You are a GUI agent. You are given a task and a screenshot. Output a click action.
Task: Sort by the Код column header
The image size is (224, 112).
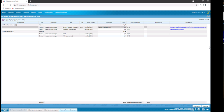click(x=82, y=23)
